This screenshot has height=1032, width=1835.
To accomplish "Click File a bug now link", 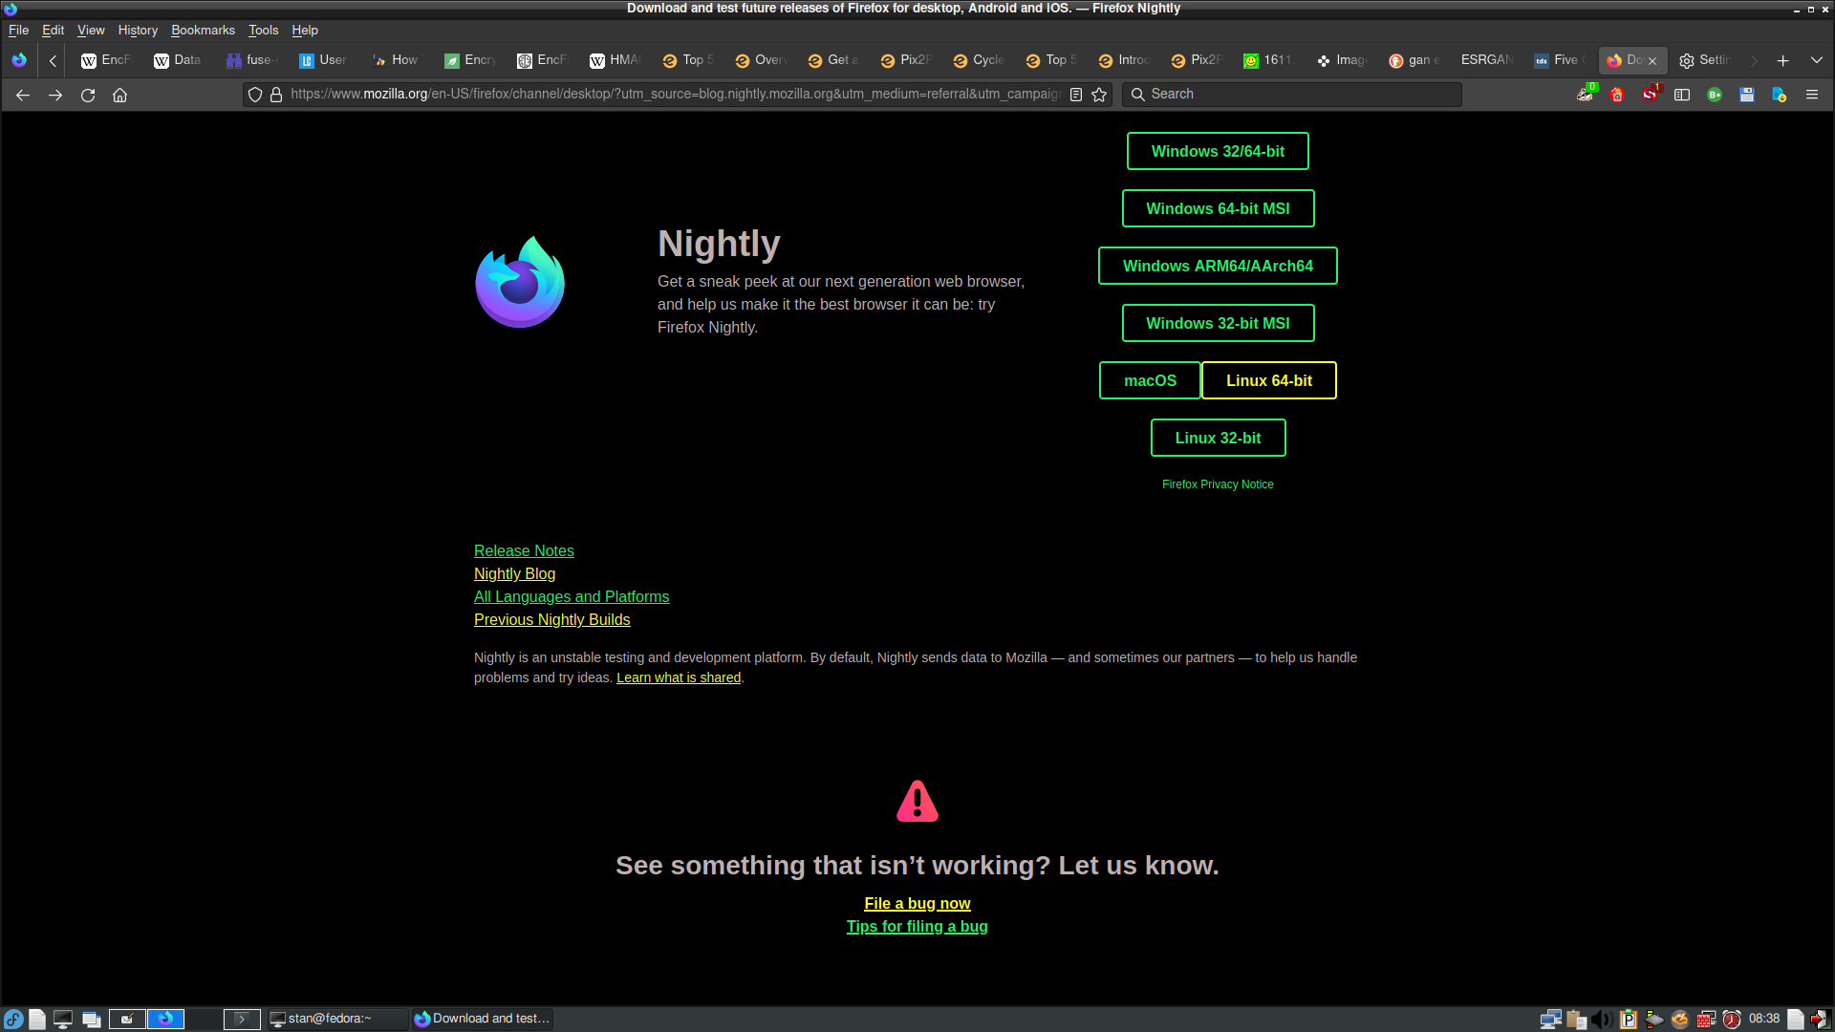I will point(917,903).
